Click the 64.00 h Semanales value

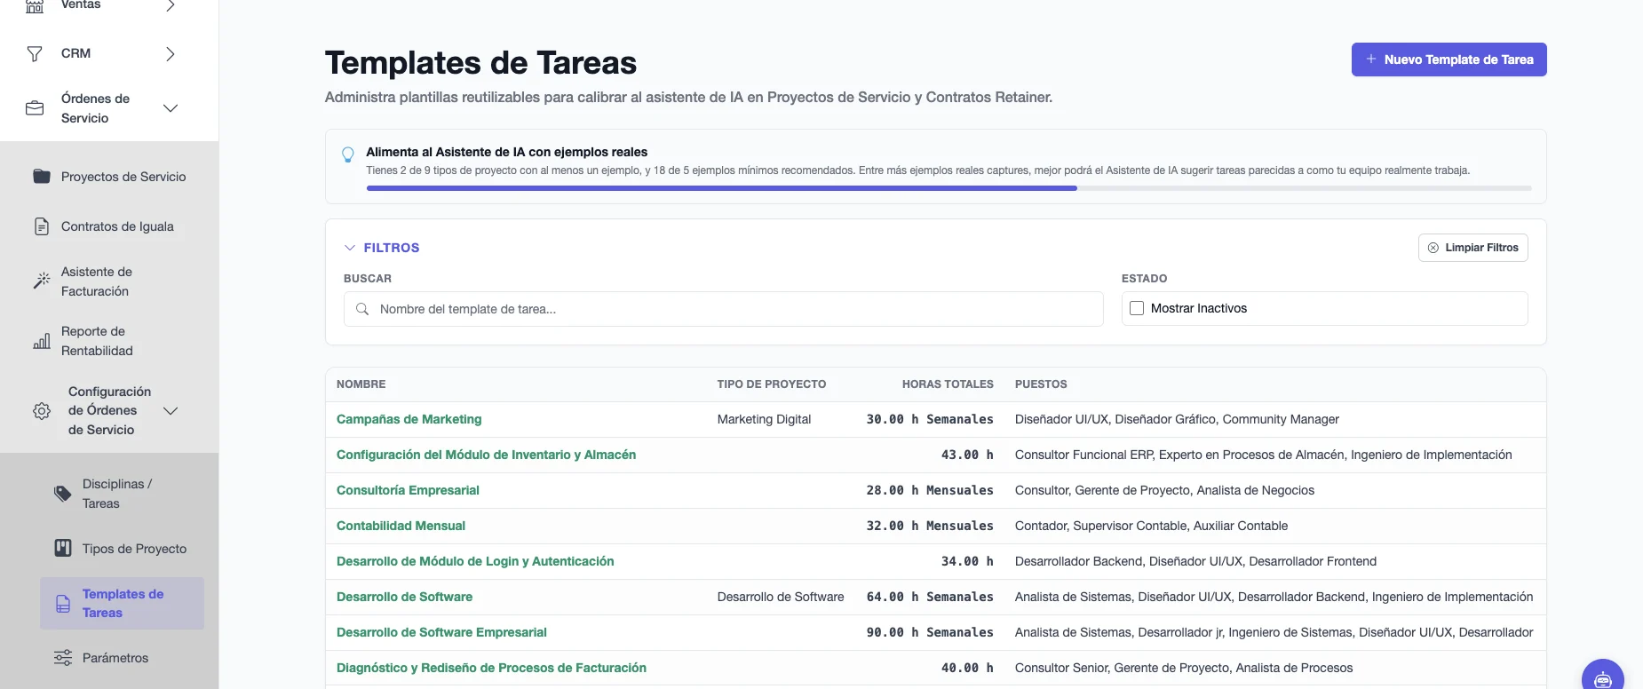[930, 597]
